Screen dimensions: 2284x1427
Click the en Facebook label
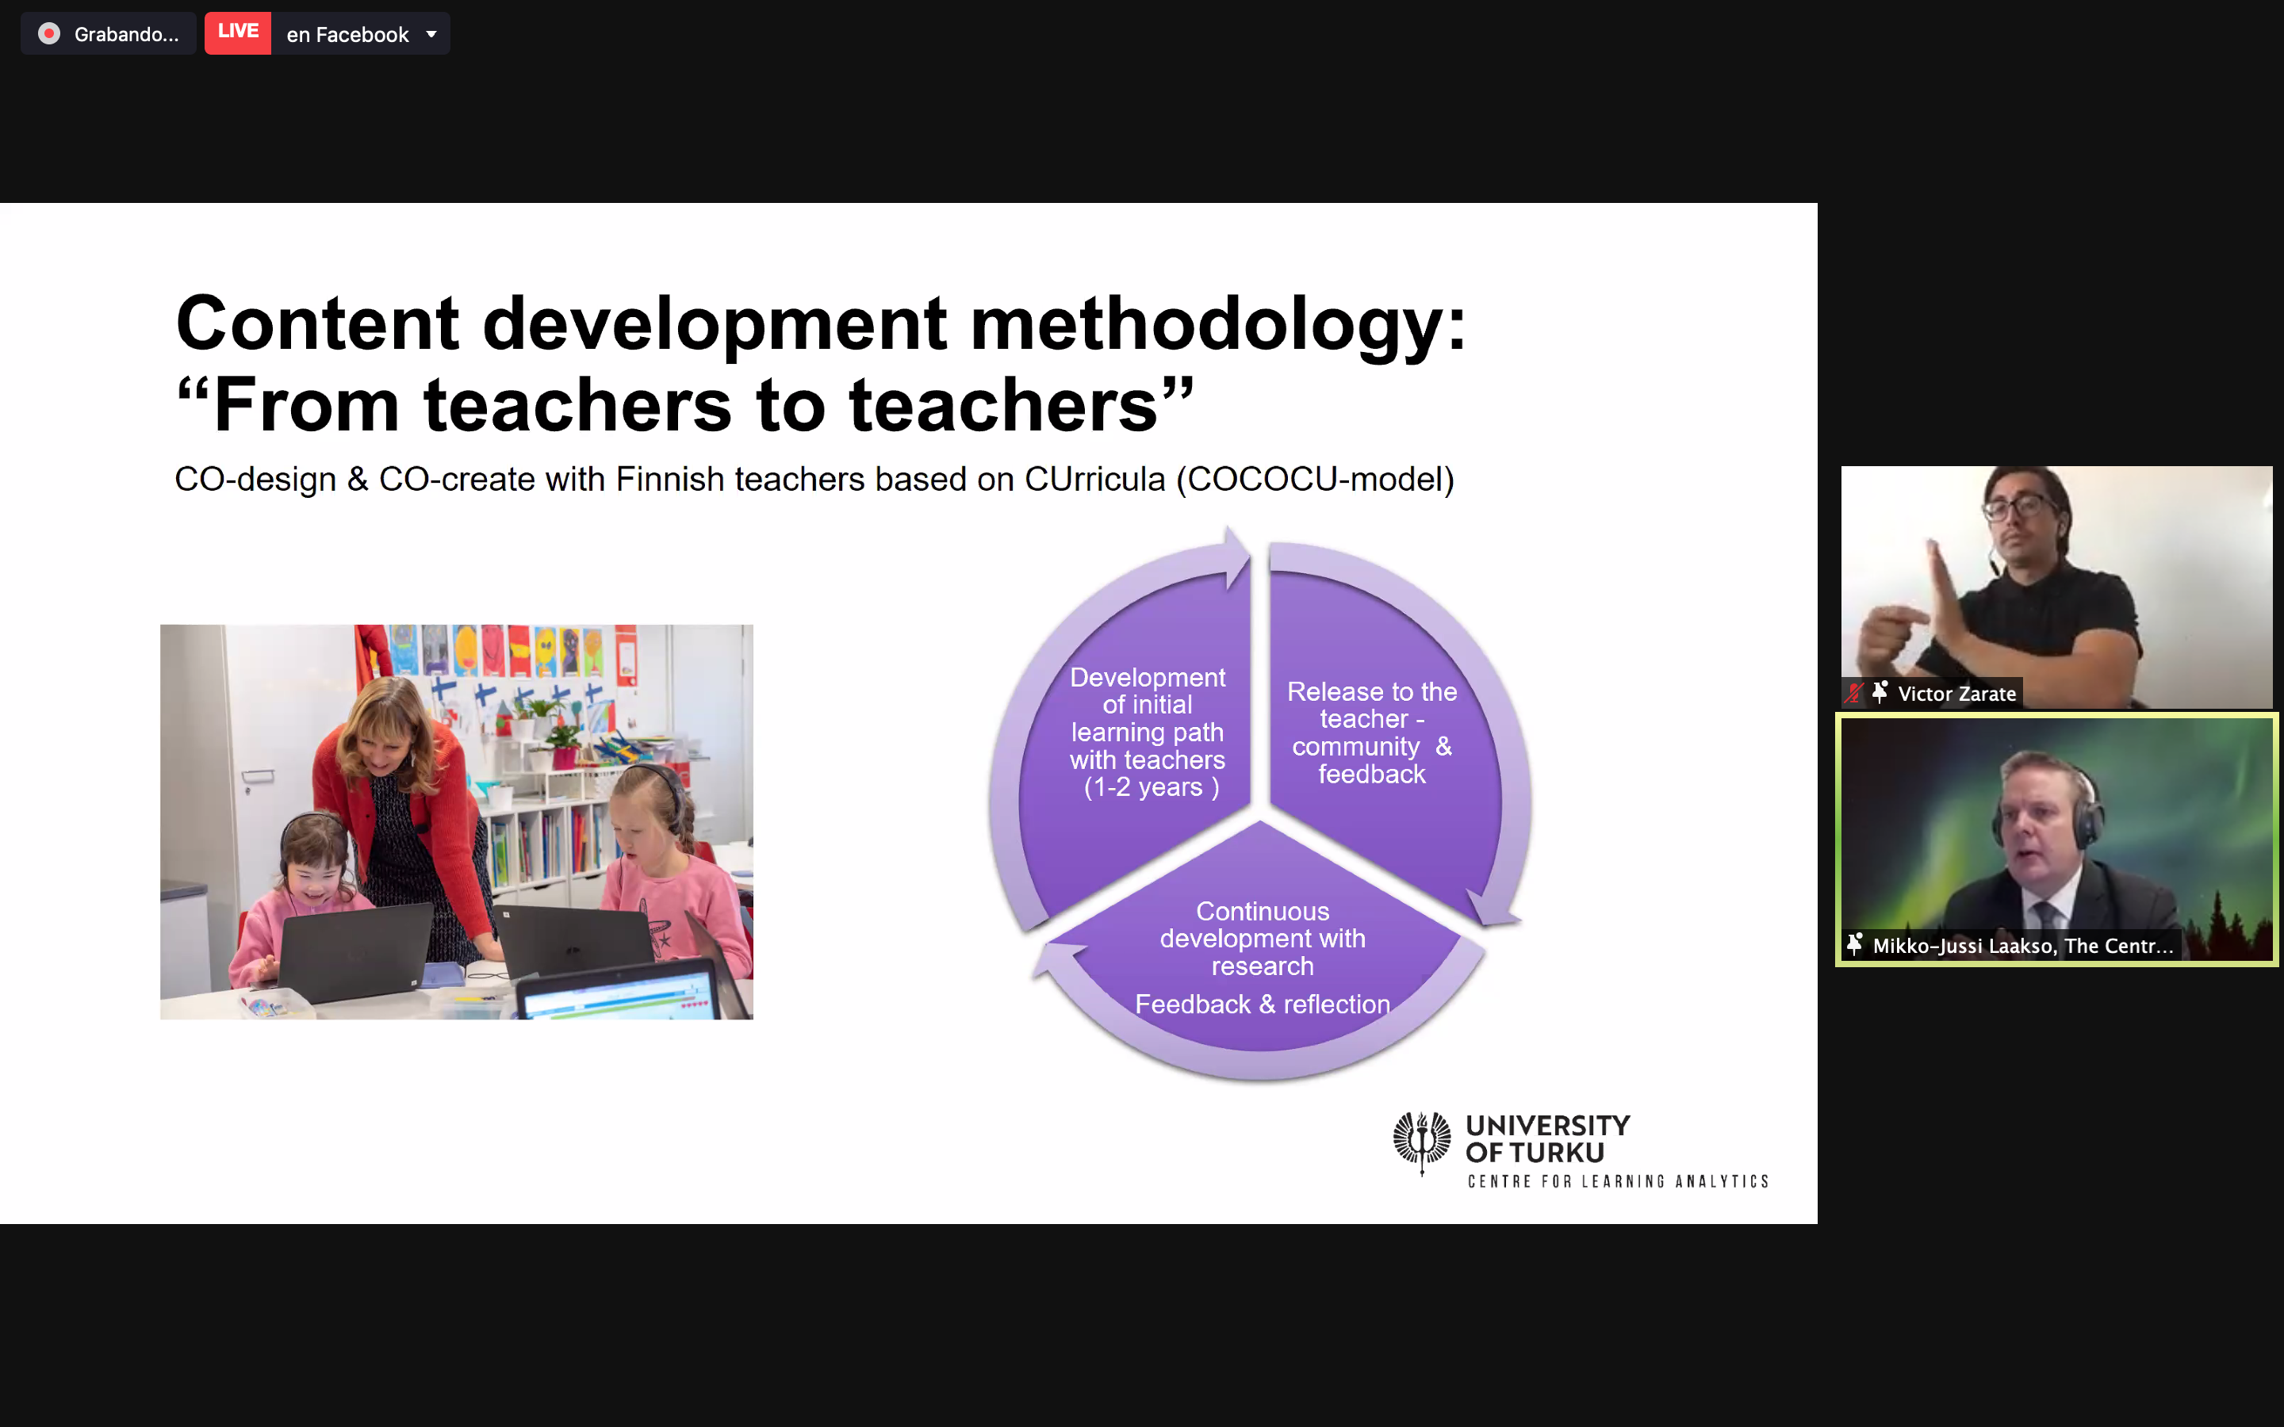pyautogui.click(x=347, y=35)
